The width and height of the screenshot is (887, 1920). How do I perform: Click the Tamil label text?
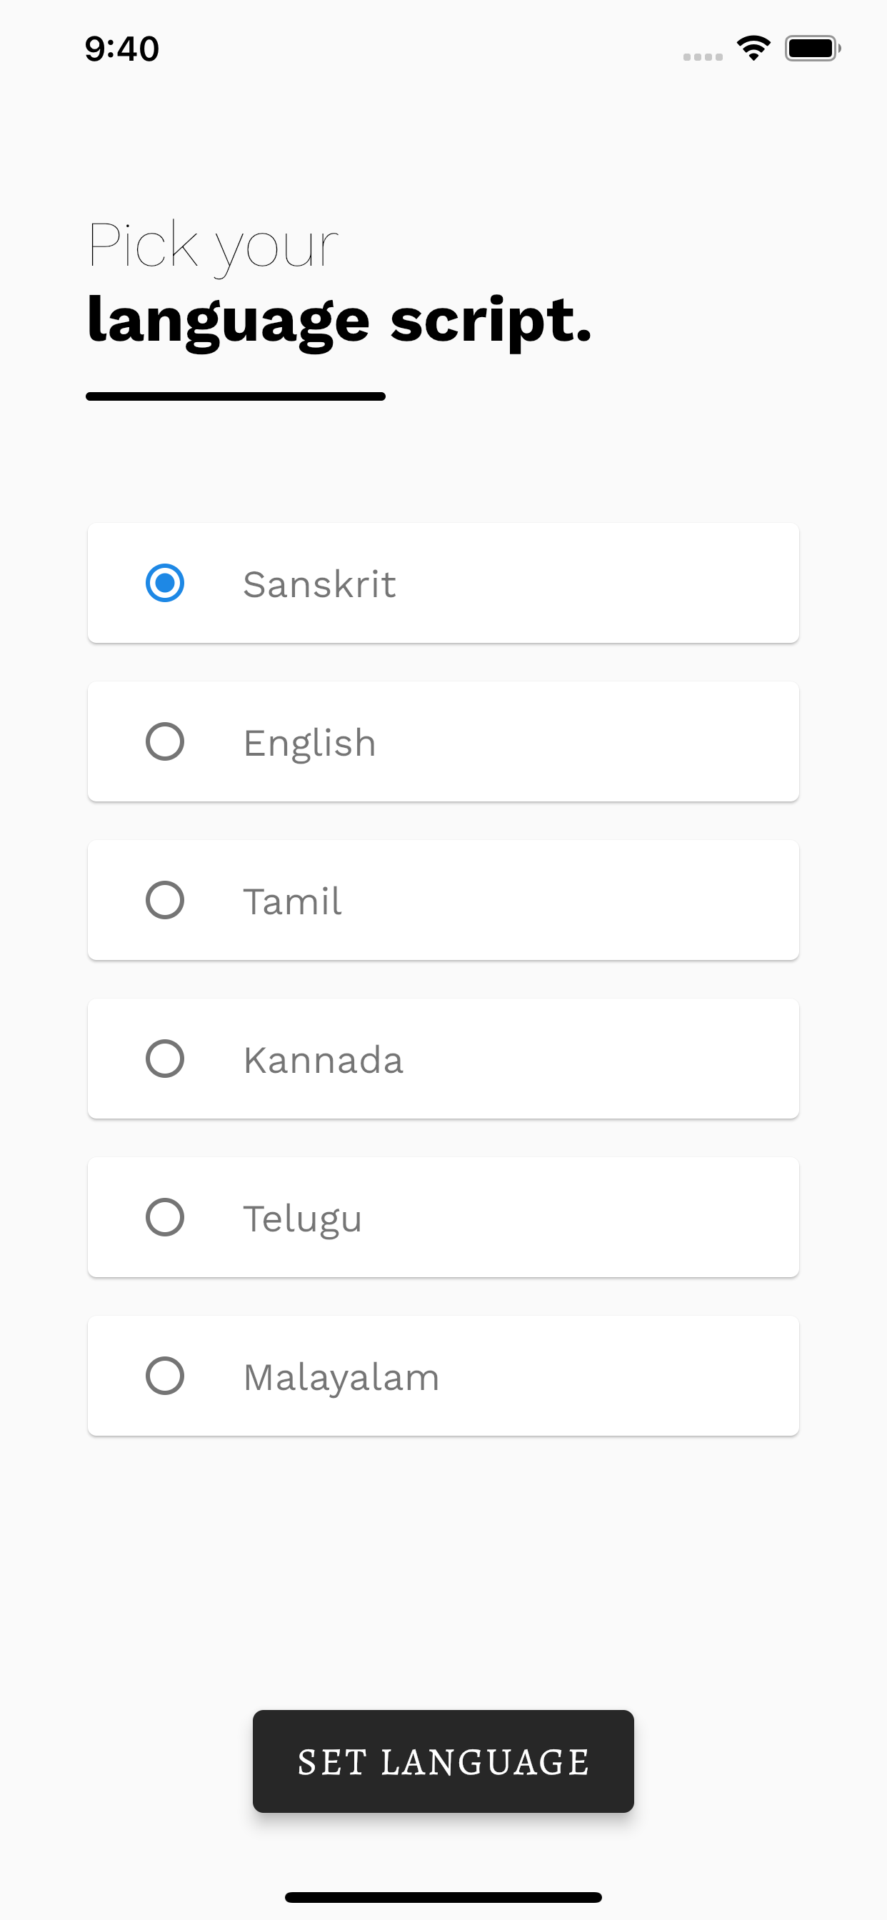coord(292,901)
